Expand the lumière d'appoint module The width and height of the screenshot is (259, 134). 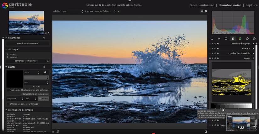[254, 44]
